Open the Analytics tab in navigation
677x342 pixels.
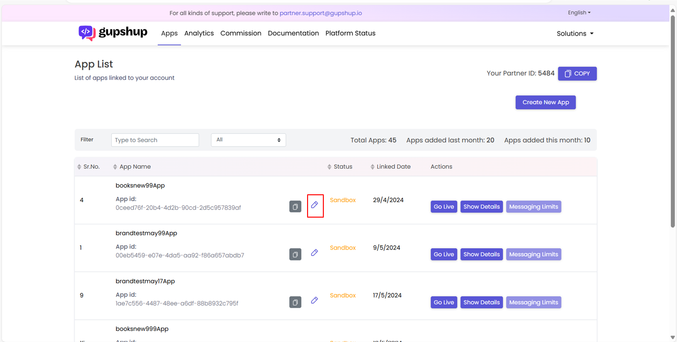(199, 33)
